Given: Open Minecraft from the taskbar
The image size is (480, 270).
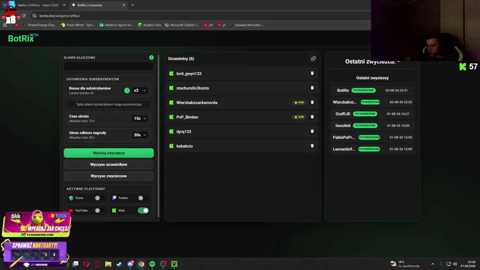Looking at the screenshot, I should pos(174,264).
